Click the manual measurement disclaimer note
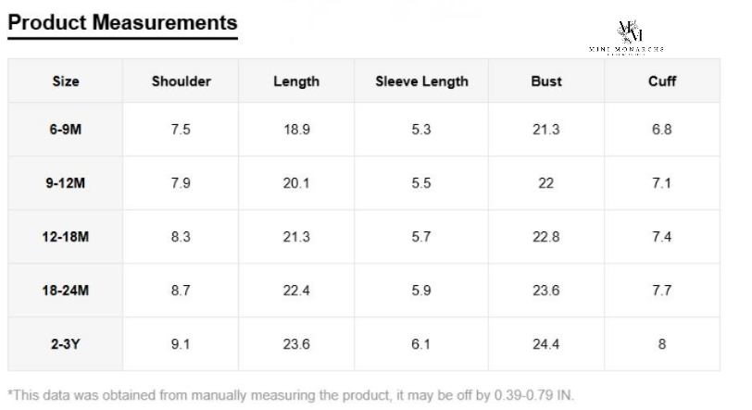The image size is (752, 410). 291,395
